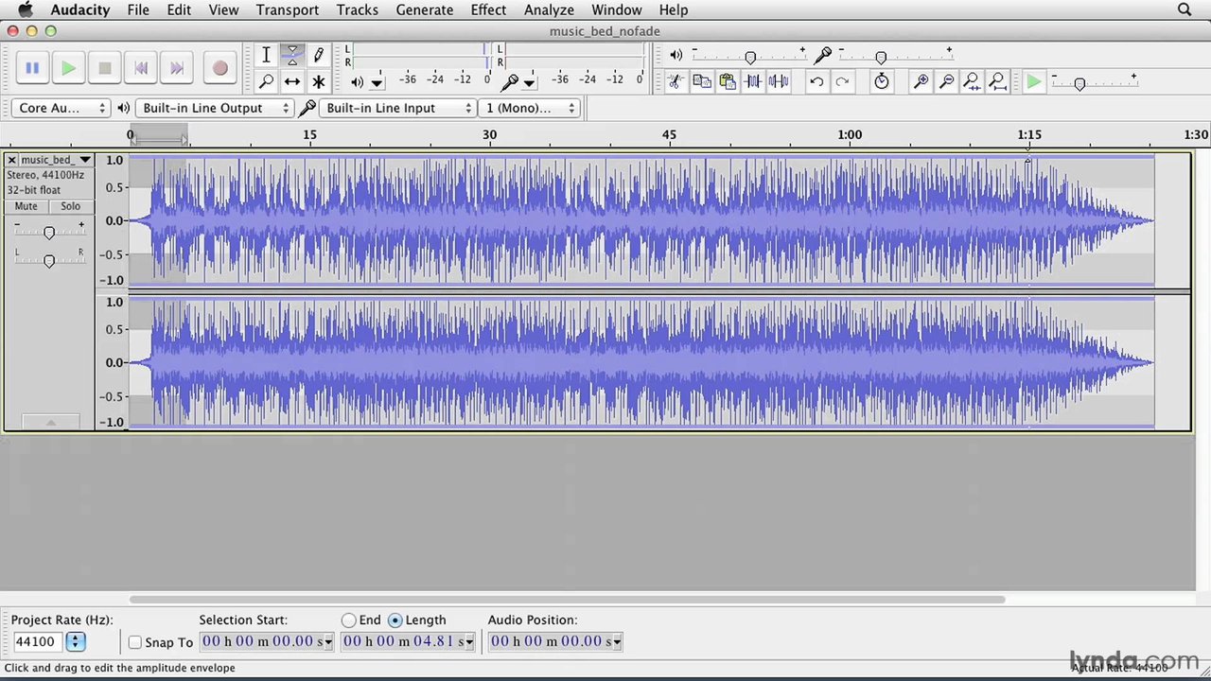The height and width of the screenshot is (681, 1211).
Task: Click the Fit Selection zoom icon
Action: [971, 81]
